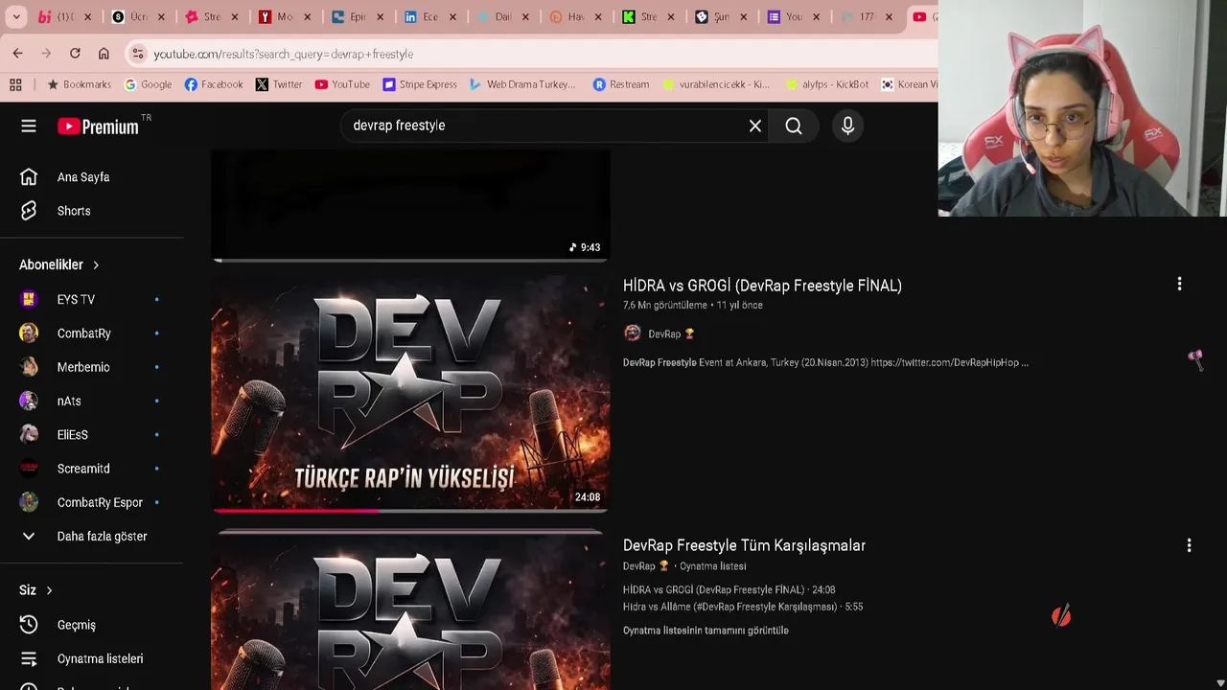This screenshot has height=690, width=1227.
Task: Open the nAts channel avatar
Action: coord(29,401)
